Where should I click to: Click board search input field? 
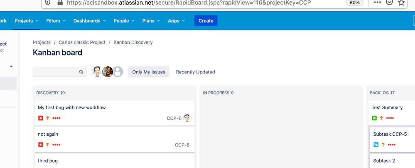60,72
